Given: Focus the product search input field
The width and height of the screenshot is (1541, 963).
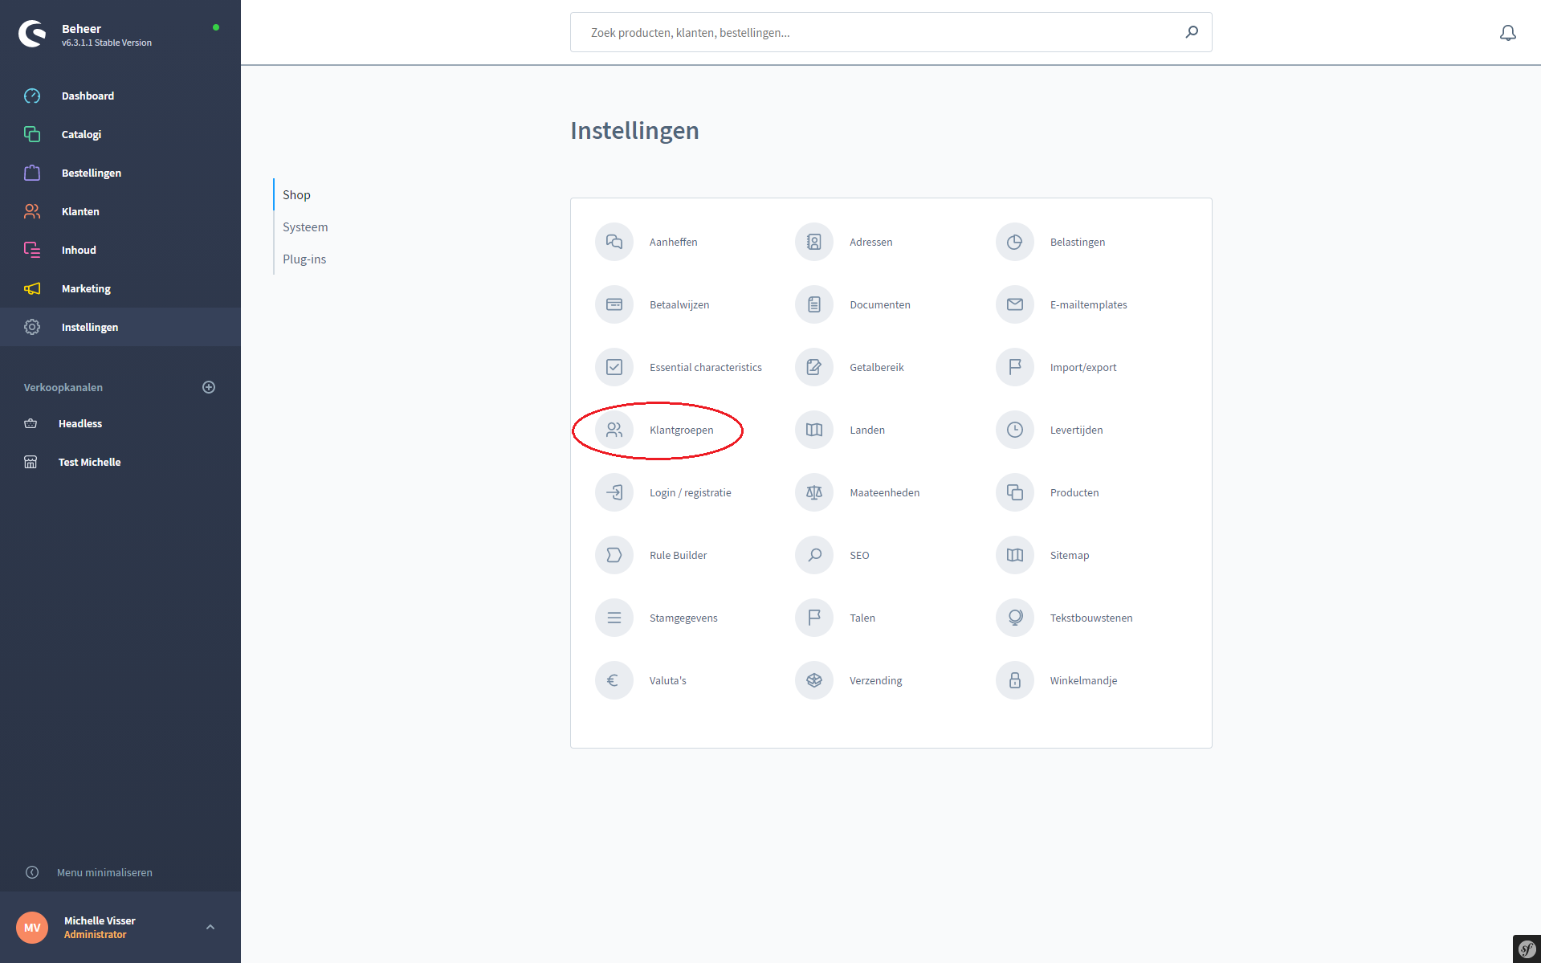Looking at the screenshot, I should tap(875, 33).
